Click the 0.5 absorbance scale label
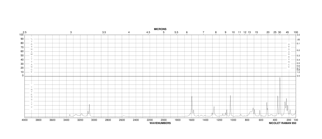 pos(298,63)
